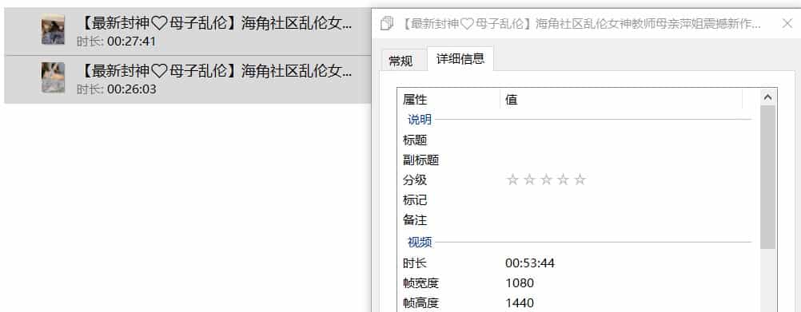Click the 副标题 value field
Screen dimensions: 801x312
point(628,160)
